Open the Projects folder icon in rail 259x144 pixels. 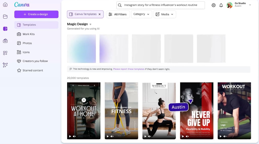point(5,17)
